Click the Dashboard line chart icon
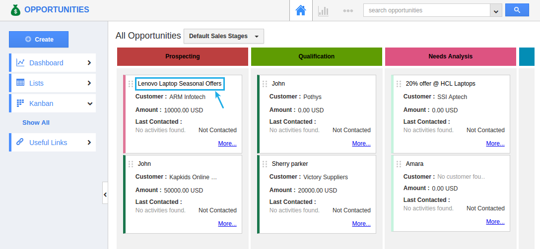Image resolution: width=540 pixels, height=249 pixels. [20, 62]
